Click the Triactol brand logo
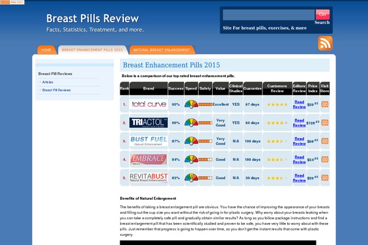This screenshot has height=245, width=368. coord(148,123)
